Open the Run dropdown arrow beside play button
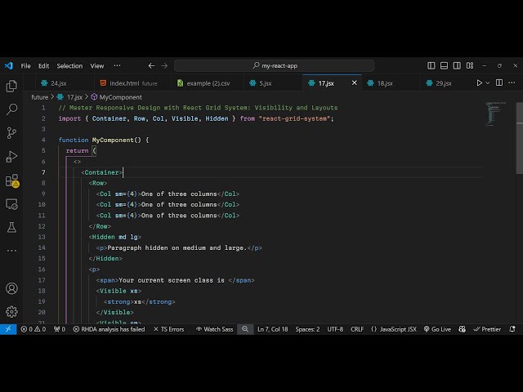The width and height of the screenshot is (523, 392). tap(489, 82)
